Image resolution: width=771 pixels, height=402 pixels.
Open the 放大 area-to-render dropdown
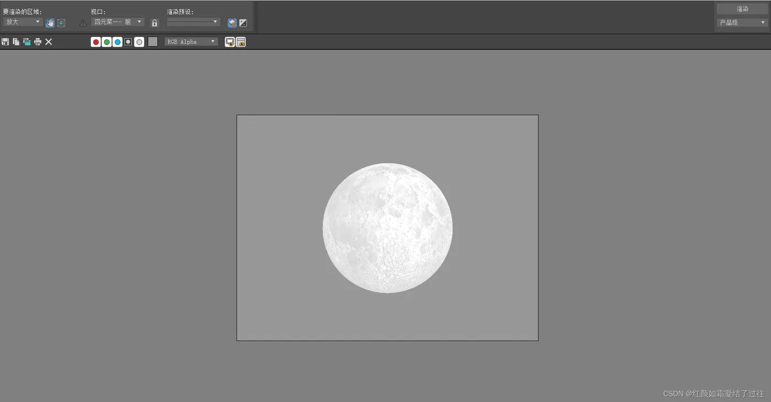(x=23, y=22)
